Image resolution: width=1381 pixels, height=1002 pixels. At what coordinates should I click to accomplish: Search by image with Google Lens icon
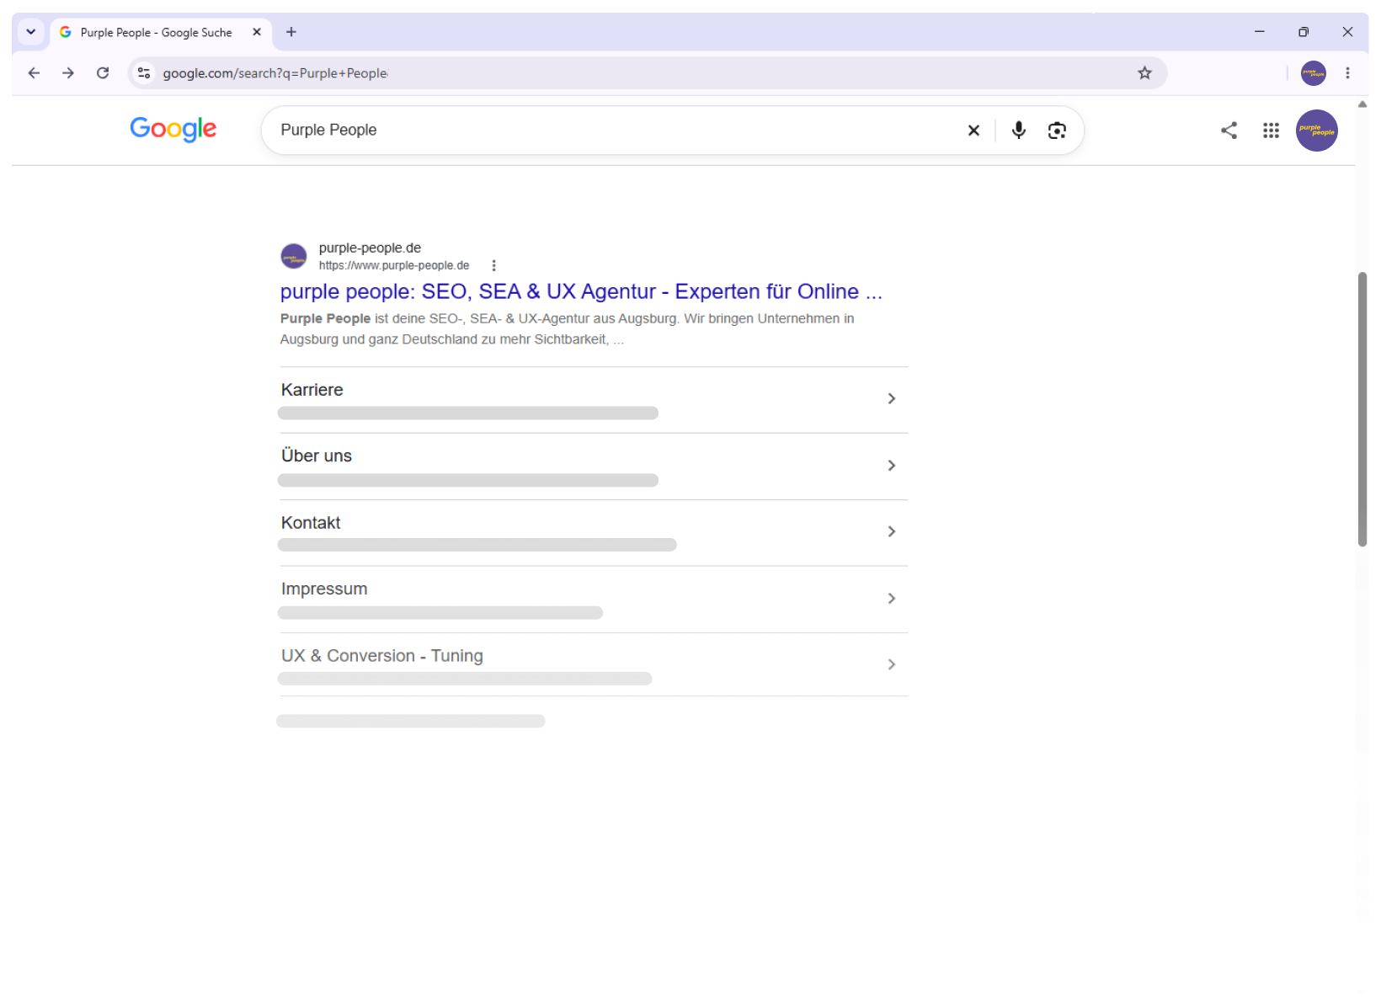pyautogui.click(x=1057, y=131)
